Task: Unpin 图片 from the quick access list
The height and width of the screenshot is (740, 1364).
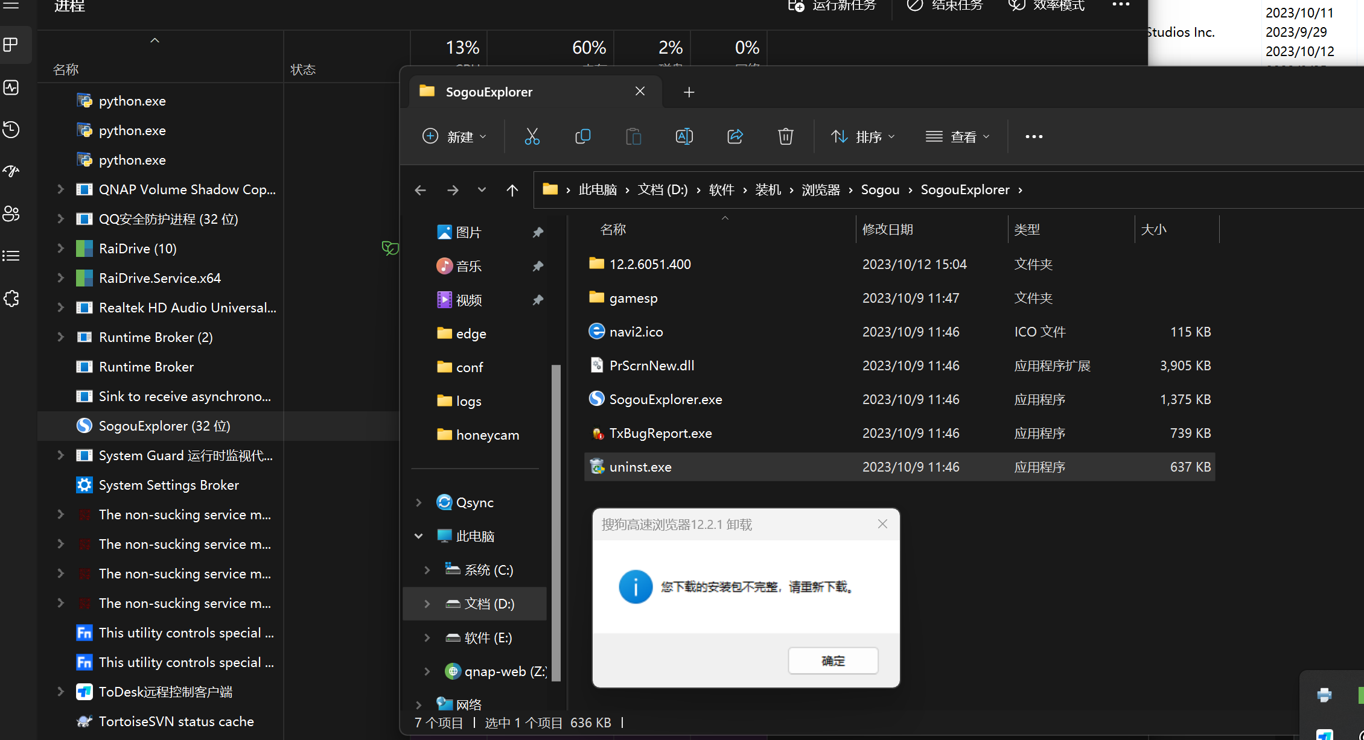Action: (x=538, y=232)
